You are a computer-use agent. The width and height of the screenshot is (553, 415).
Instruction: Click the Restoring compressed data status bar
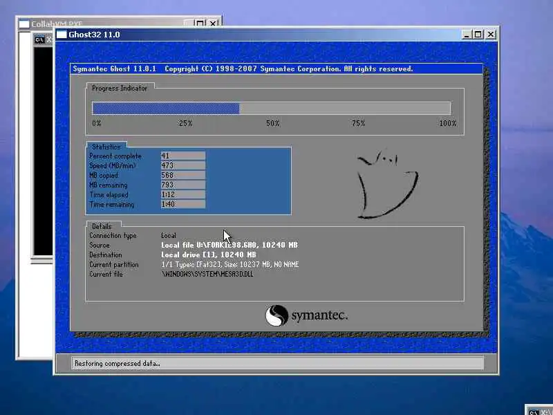tap(278, 363)
